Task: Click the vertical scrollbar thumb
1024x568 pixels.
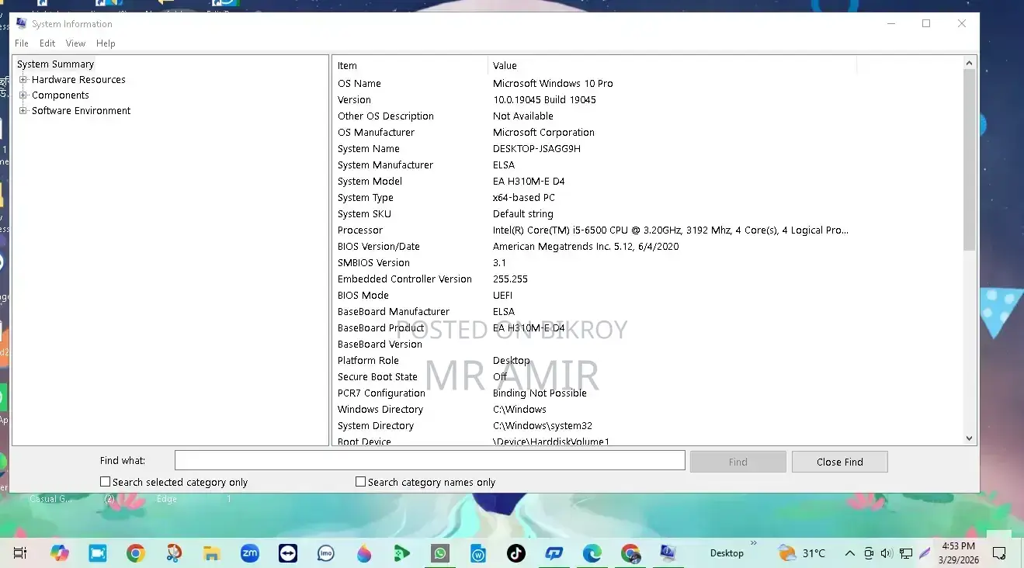Action: [x=969, y=160]
